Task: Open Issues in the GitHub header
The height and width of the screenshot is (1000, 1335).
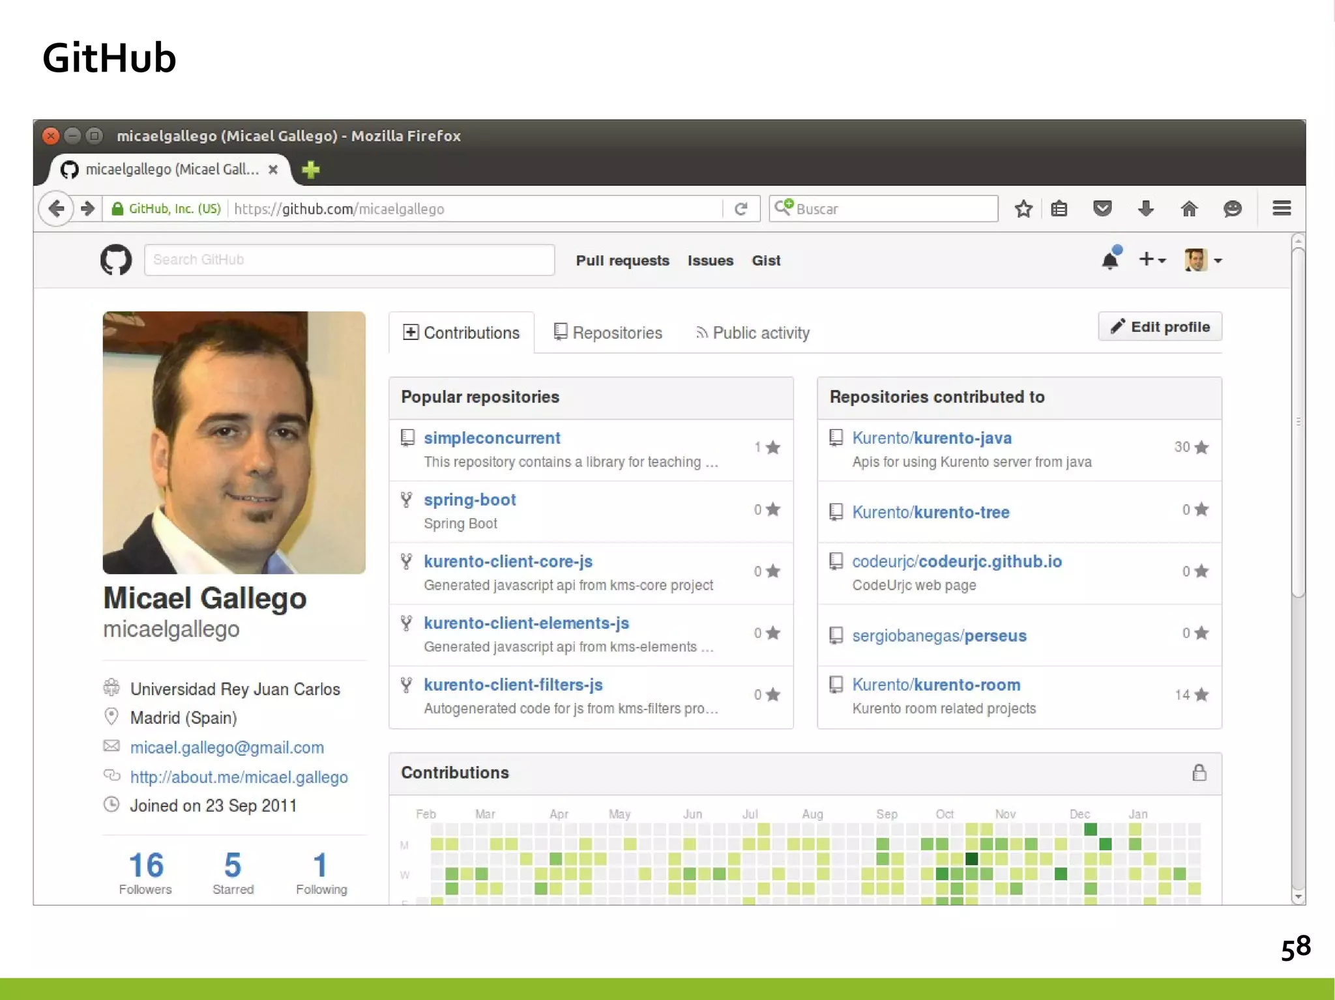Action: tap(711, 260)
